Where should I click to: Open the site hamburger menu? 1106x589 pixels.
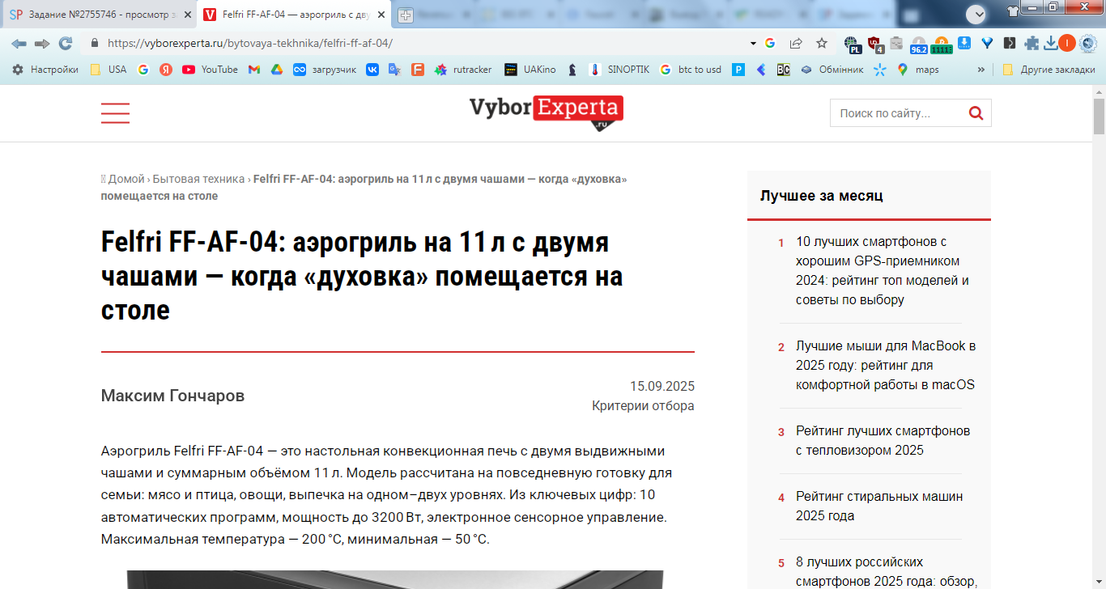[x=115, y=113]
